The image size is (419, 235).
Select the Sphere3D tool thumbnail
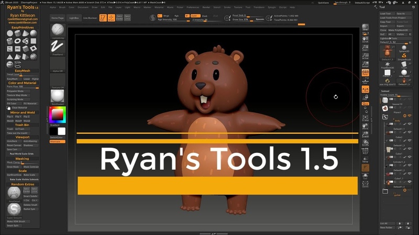[404, 49]
